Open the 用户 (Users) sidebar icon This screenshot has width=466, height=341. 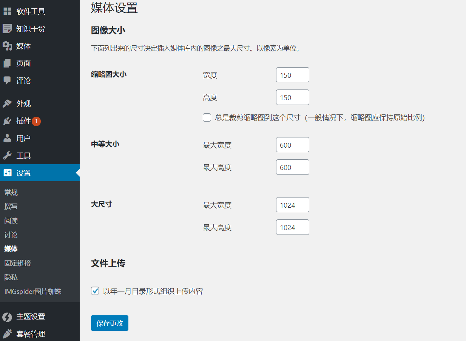click(x=8, y=138)
